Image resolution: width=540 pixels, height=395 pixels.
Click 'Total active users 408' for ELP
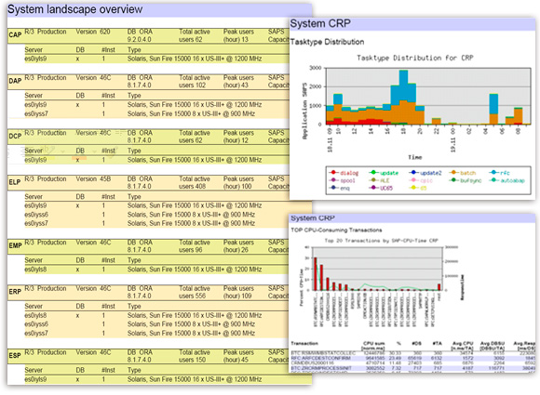click(x=195, y=182)
